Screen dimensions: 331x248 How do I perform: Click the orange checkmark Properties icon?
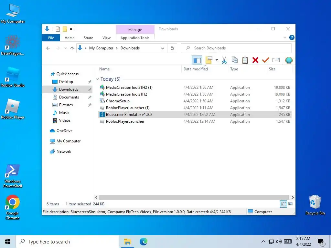[x=266, y=60]
